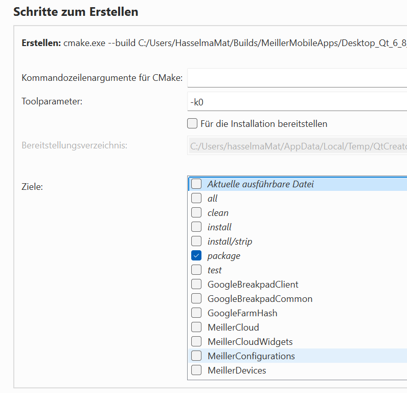Select the MeillerConfigurations target checkbox
The height and width of the screenshot is (393, 407).
tap(196, 356)
